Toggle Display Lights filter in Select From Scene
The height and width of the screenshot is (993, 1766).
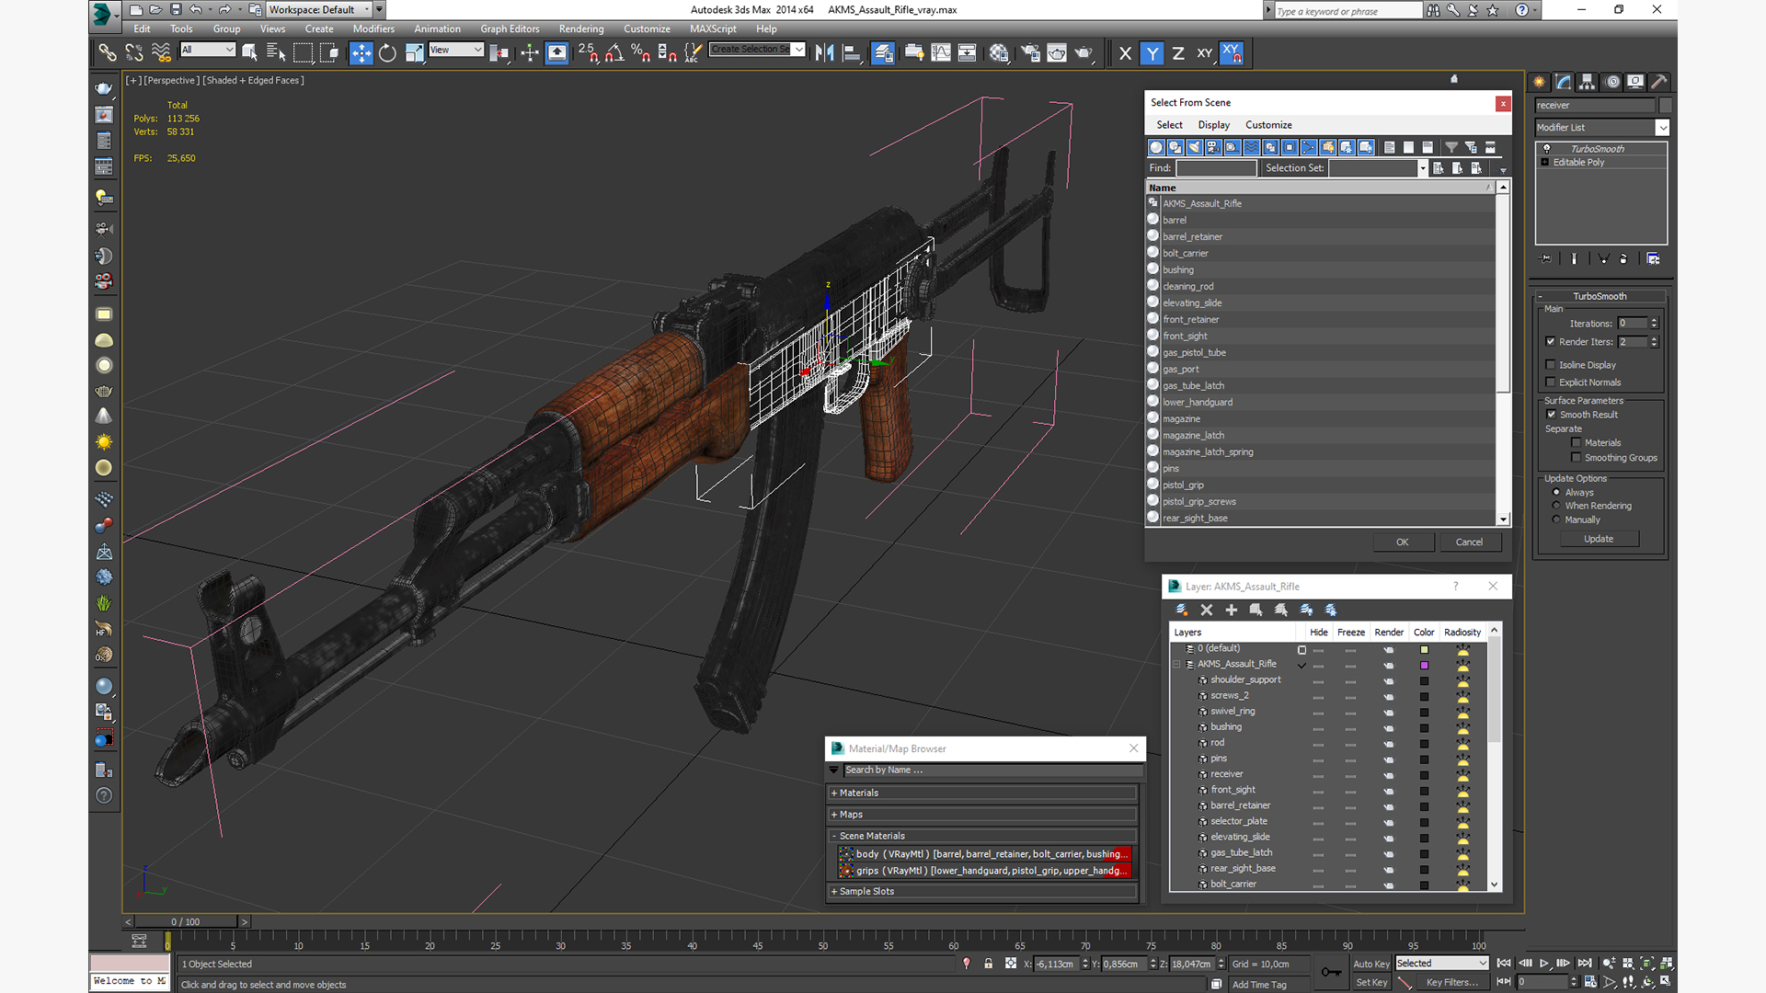point(1194,147)
